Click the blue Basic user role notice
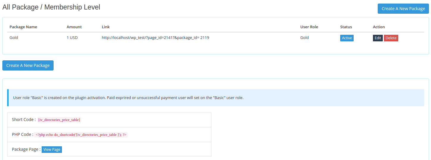 coord(128,98)
